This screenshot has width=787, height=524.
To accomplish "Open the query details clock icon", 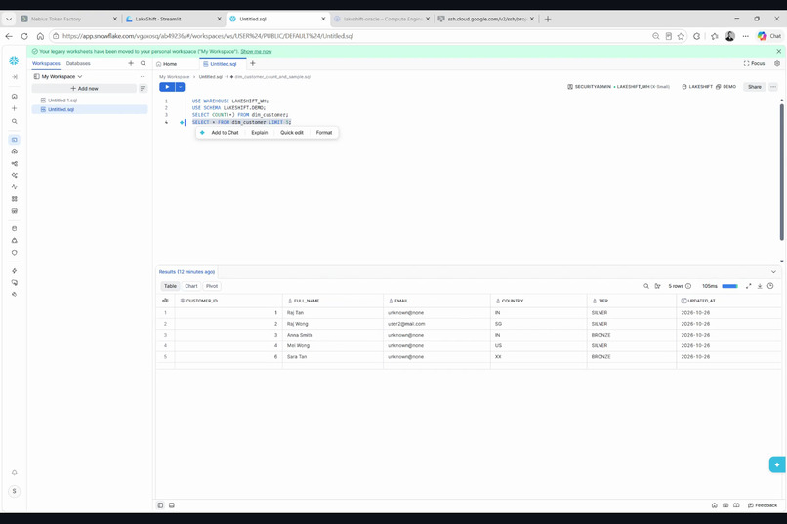I will tap(770, 286).
